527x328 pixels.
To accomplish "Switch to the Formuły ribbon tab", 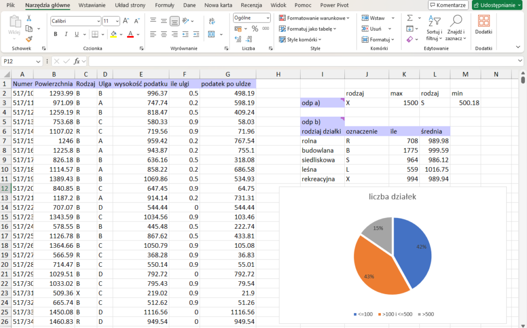I will pos(165,5).
